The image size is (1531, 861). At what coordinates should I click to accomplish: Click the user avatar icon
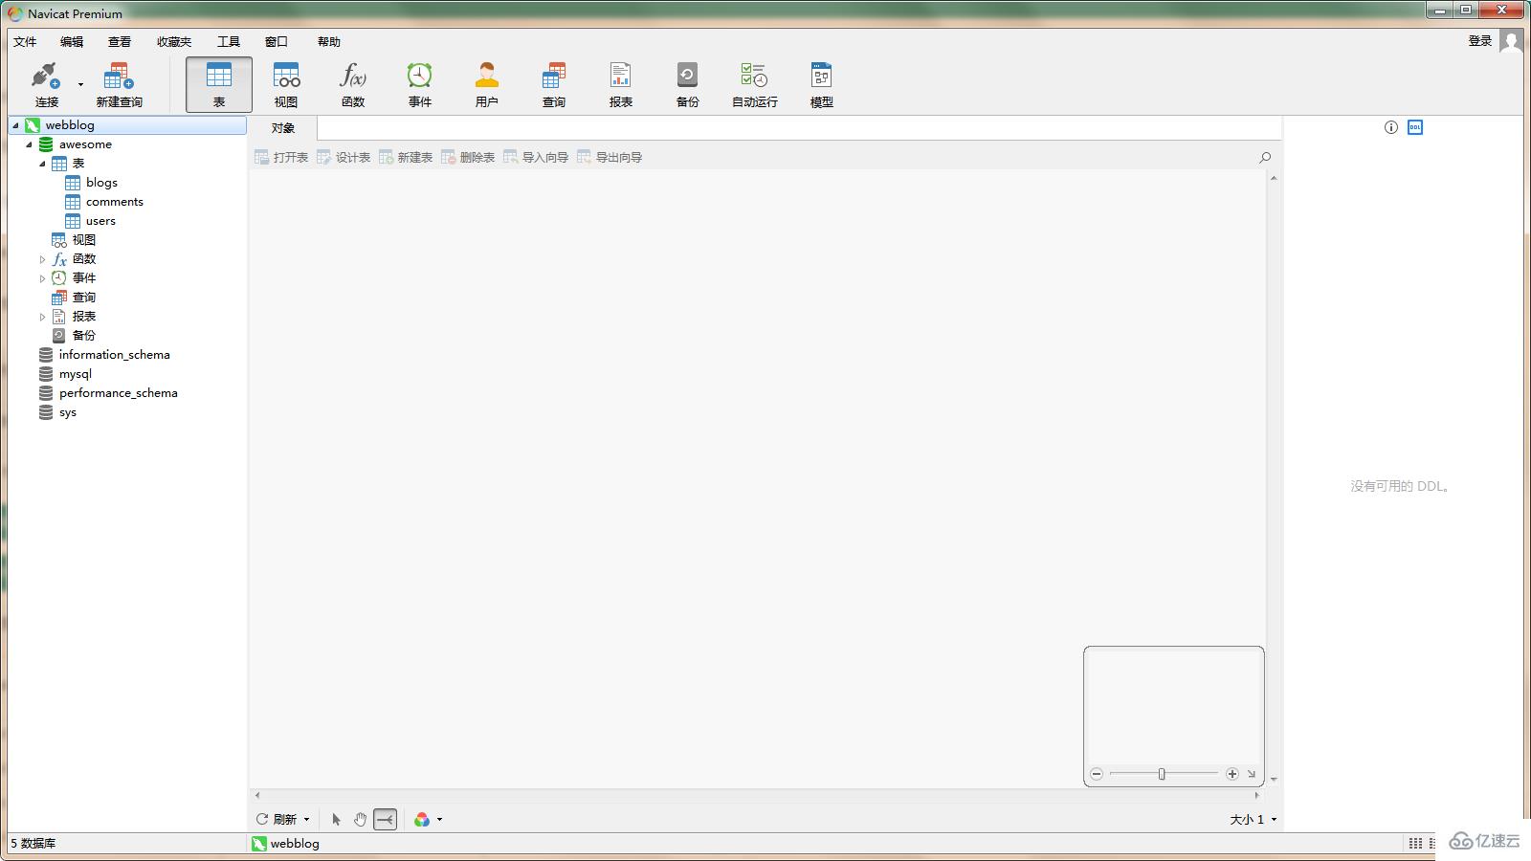pyautogui.click(x=1511, y=41)
